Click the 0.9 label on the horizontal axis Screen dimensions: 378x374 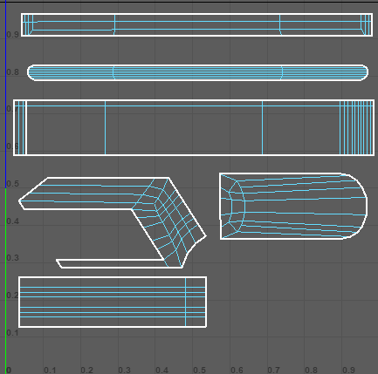348,370
